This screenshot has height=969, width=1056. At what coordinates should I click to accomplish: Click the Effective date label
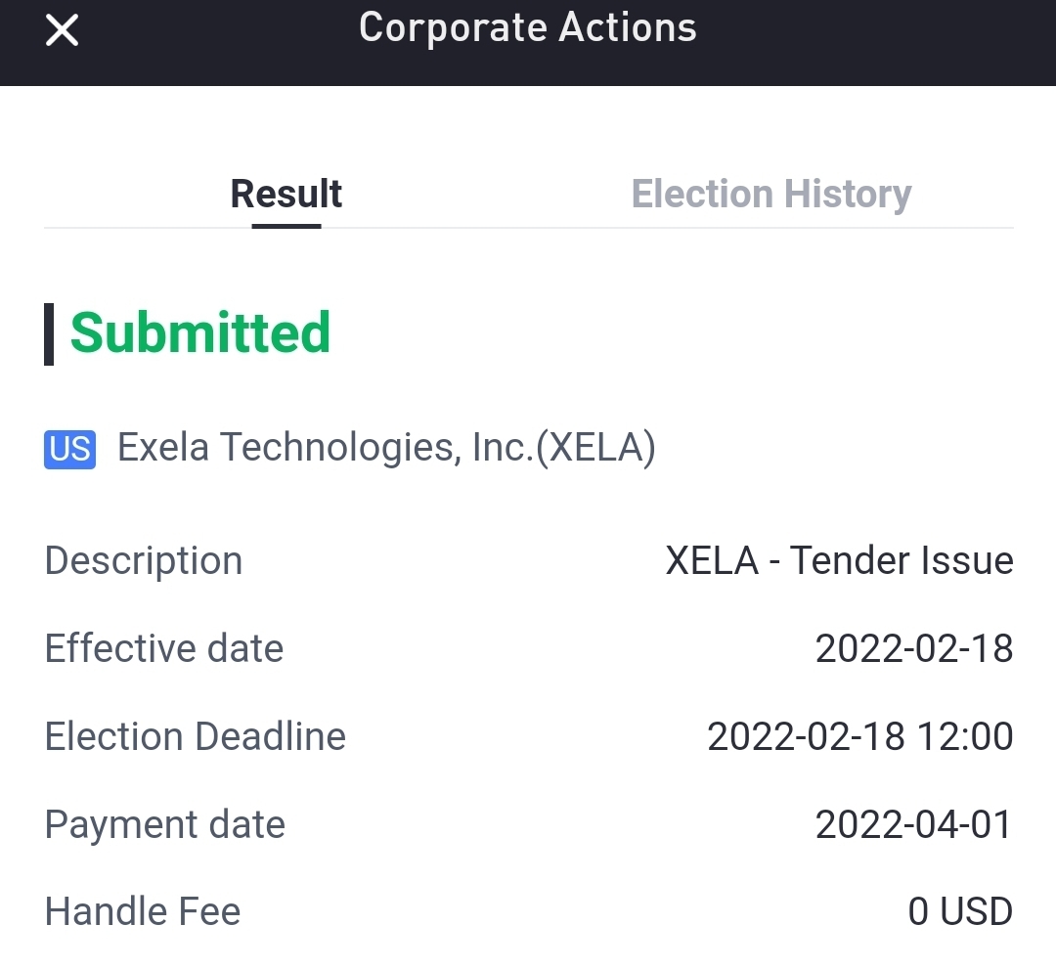pyautogui.click(x=164, y=649)
